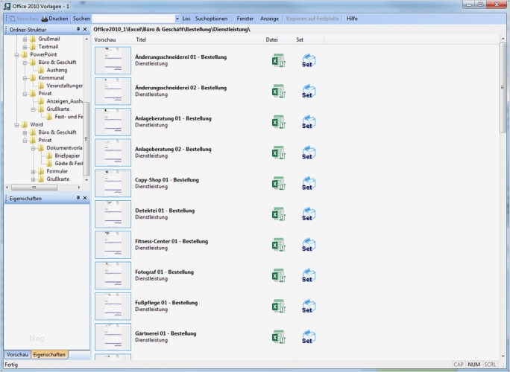Screen dimensions: 510x372
Task: Click Fußpflege 01 preview thumbnail
Action: click(x=113, y=306)
